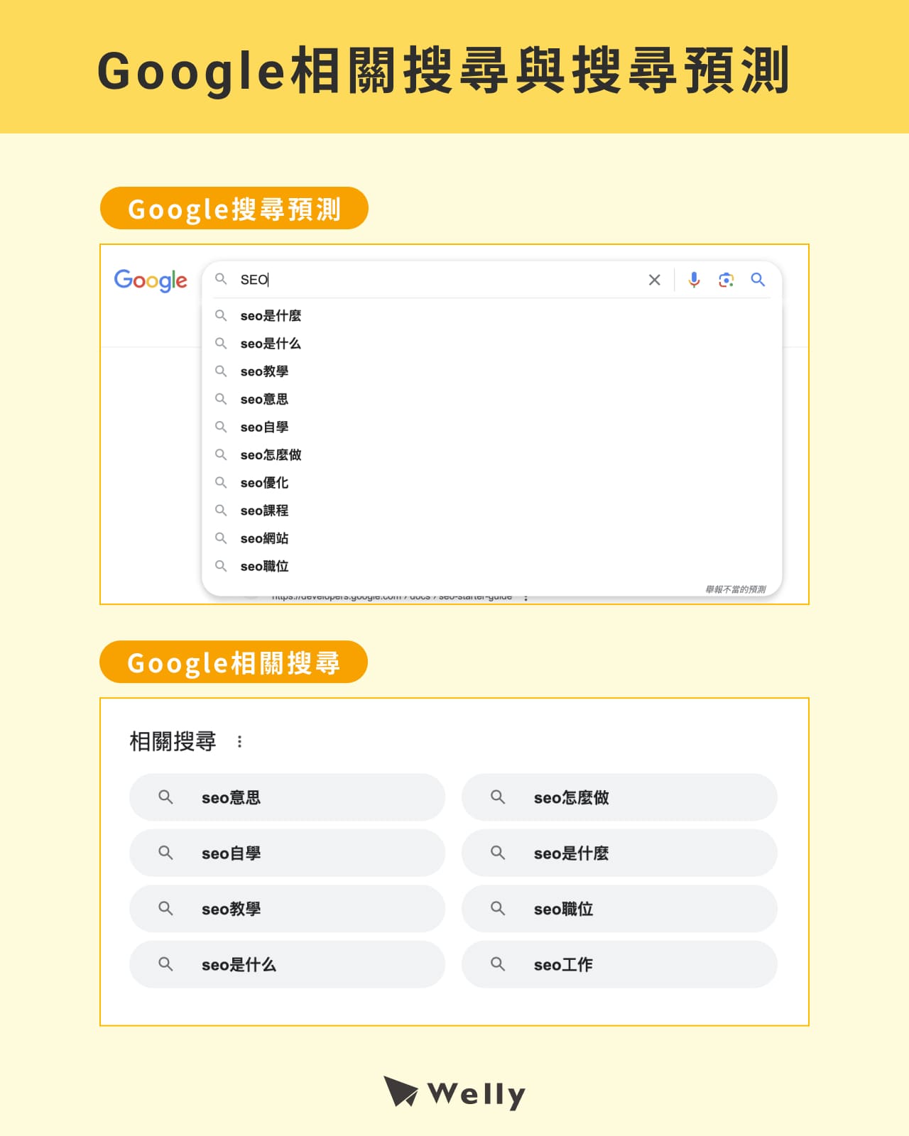Open Google Lens image search icon
Screen dimensions: 909x1136
click(x=726, y=280)
